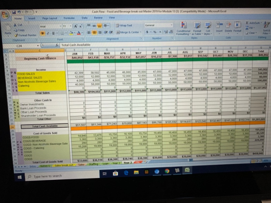The image size is (271, 203).
Task: Open Sort & Filter menu
Action: point(266,28)
